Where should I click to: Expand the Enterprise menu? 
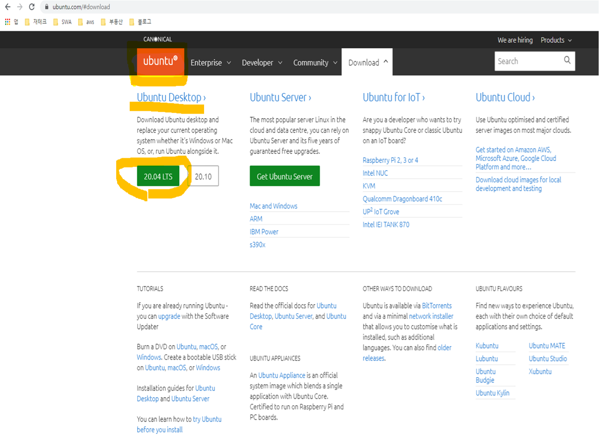click(211, 62)
